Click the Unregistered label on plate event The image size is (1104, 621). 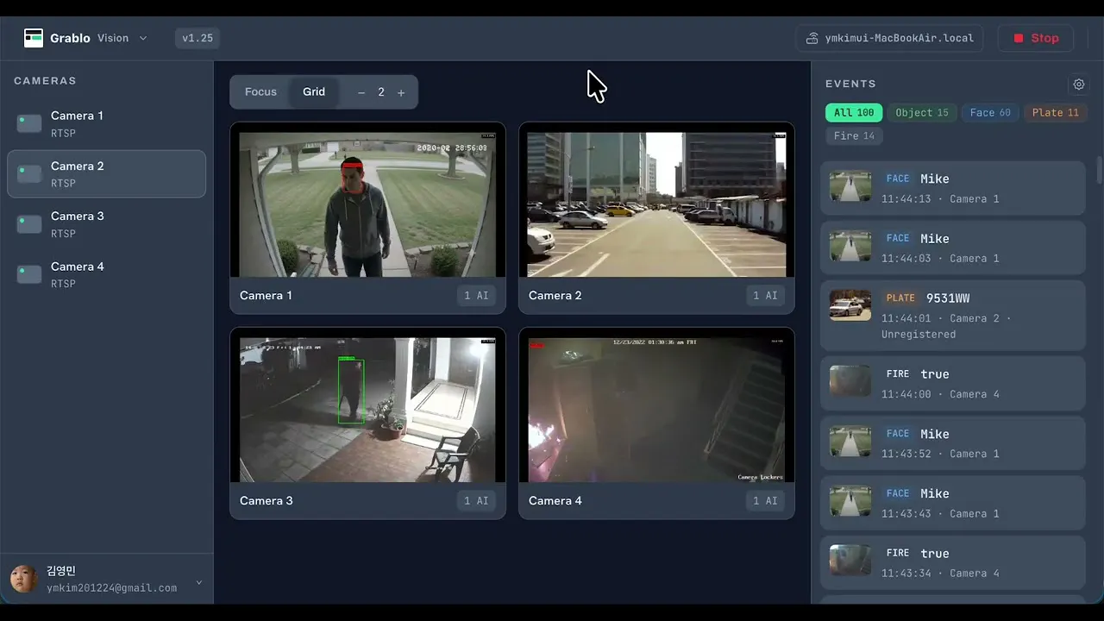point(919,335)
